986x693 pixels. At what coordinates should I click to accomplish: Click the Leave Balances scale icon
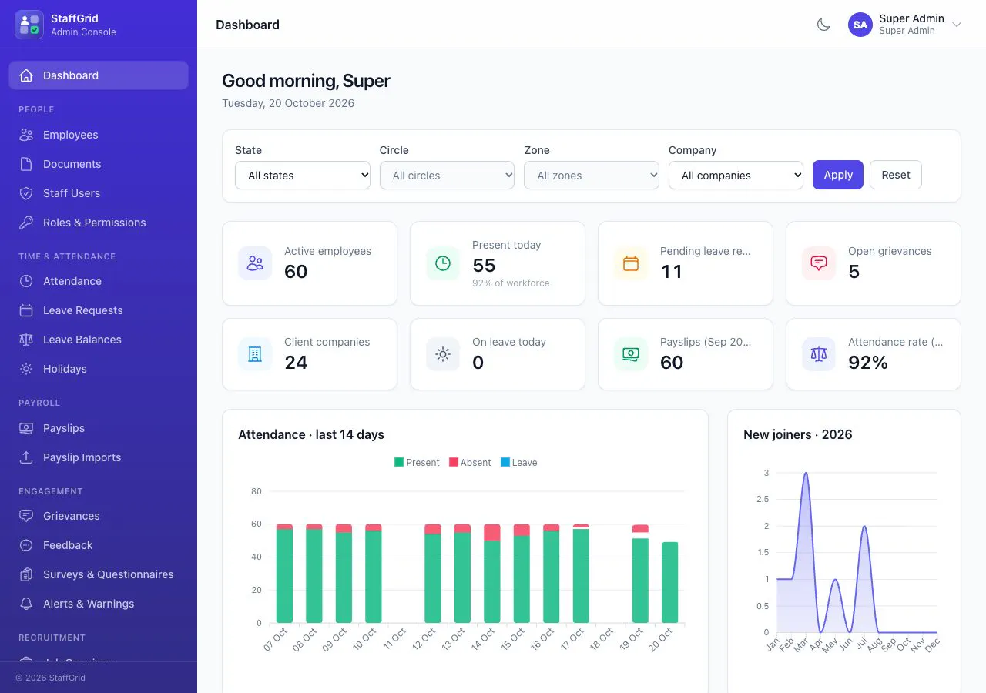[26, 340]
